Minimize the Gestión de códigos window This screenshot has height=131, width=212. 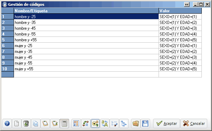195,4
